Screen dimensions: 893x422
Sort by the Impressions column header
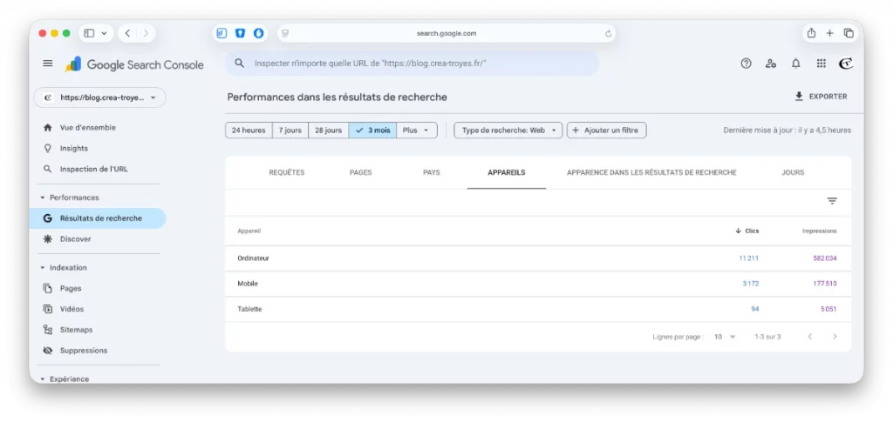point(820,231)
